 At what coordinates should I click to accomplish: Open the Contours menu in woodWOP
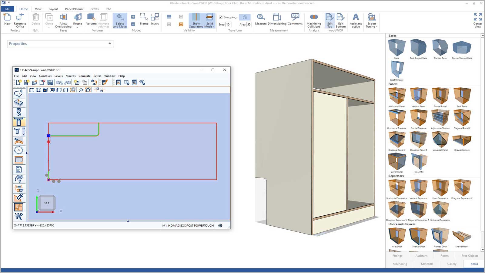tap(45, 76)
